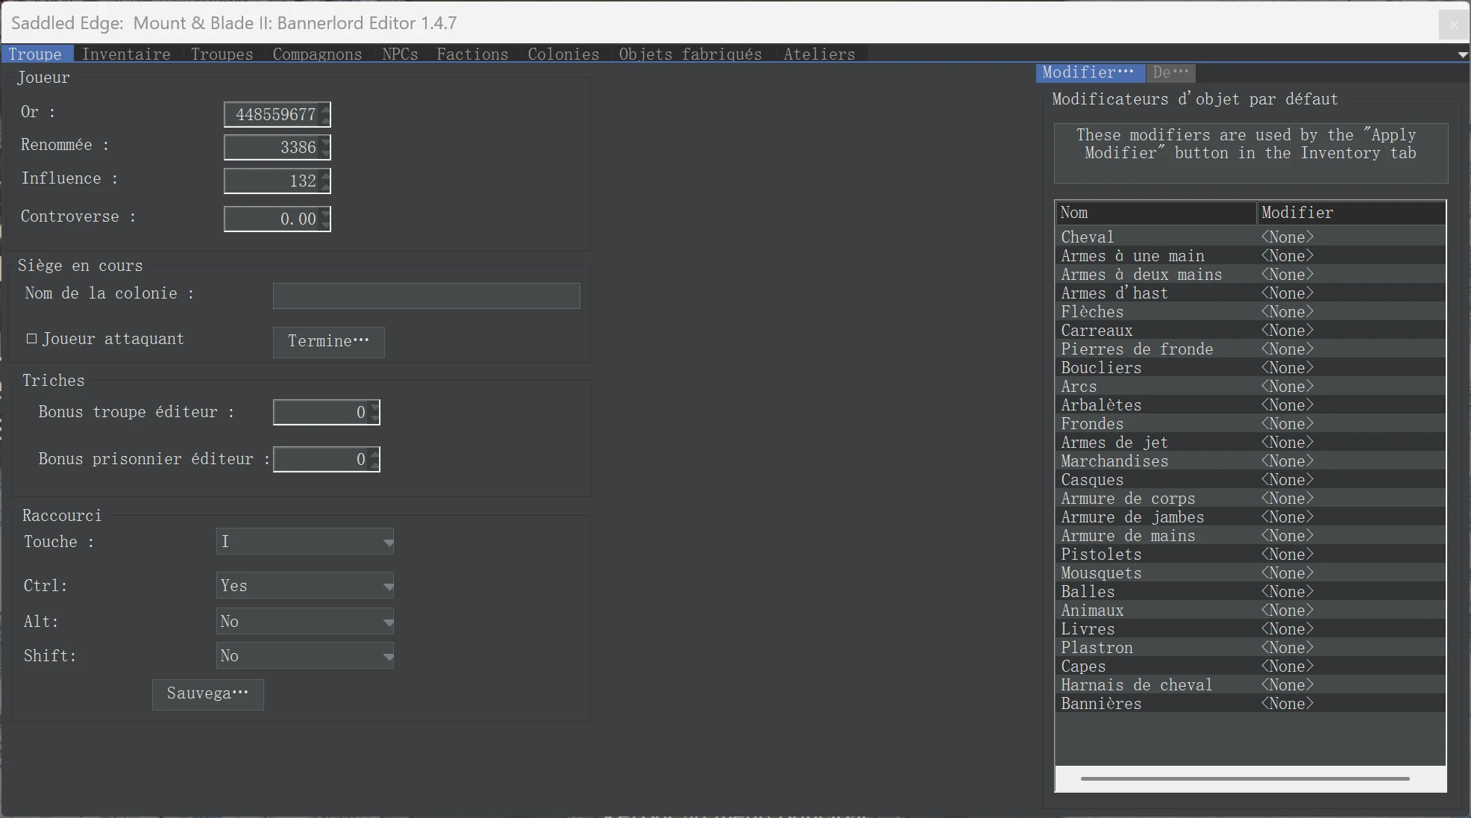Click the <None> modifier for Livres
1471x818 pixels.
coord(1287,629)
